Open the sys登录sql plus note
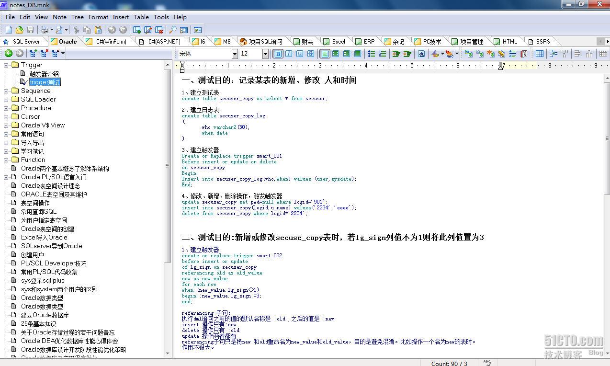This screenshot has height=366, width=610. tap(43, 280)
